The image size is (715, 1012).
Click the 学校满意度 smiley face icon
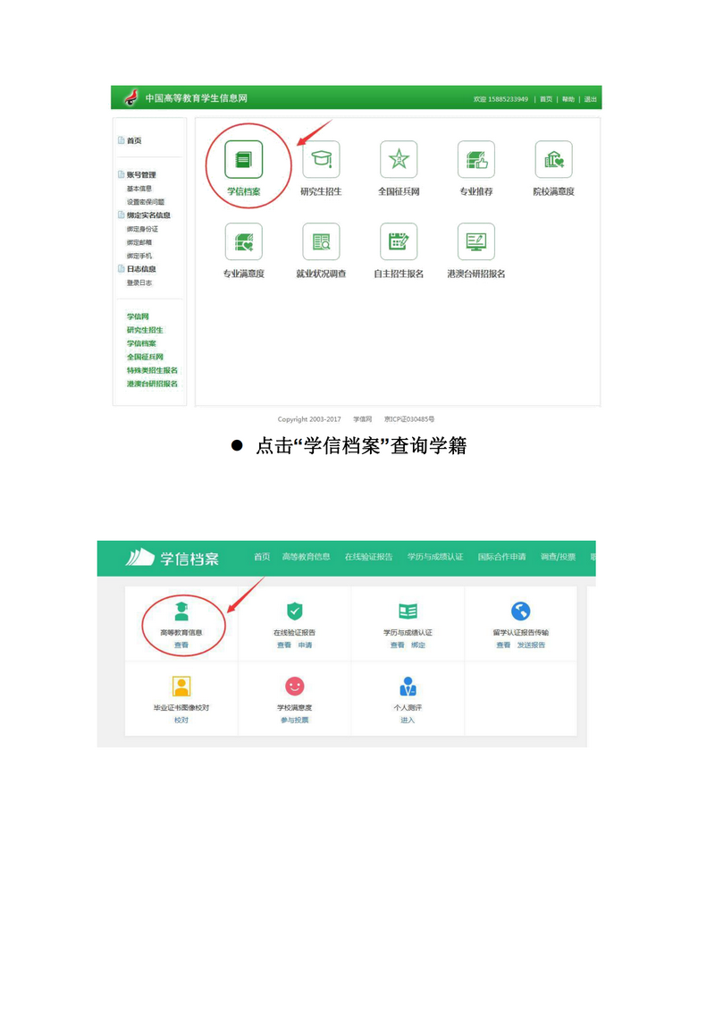pyautogui.click(x=294, y=686)
